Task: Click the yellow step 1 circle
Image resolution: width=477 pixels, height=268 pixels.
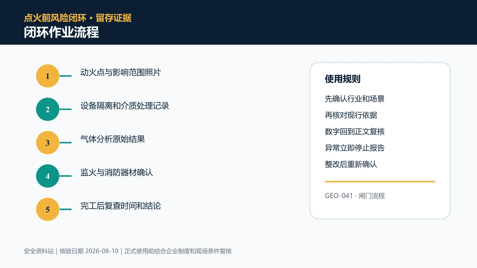Action: click(48, 76)
